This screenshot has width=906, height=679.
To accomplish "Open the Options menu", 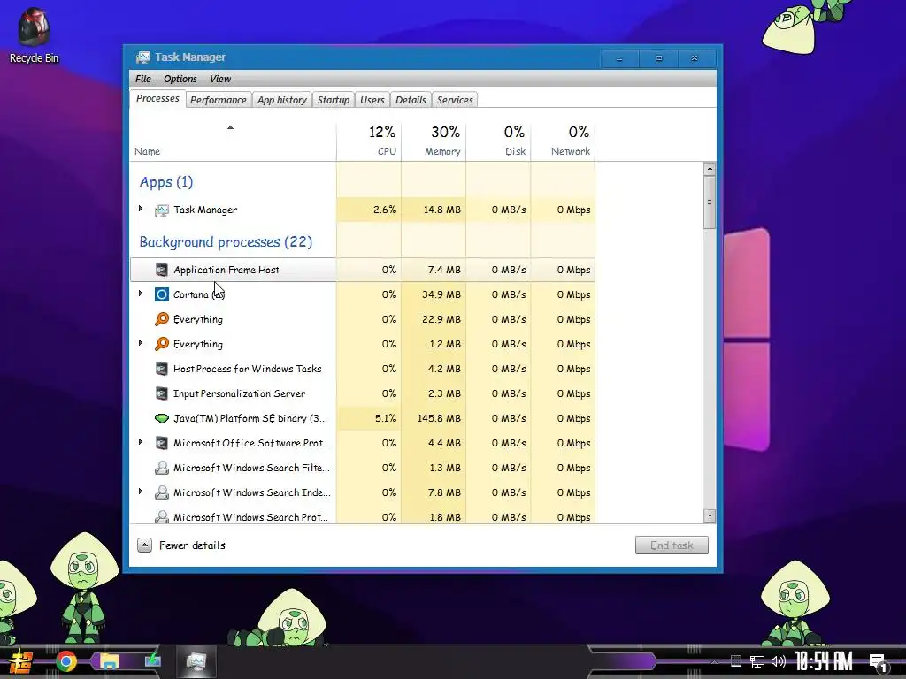I will (180, 79).
